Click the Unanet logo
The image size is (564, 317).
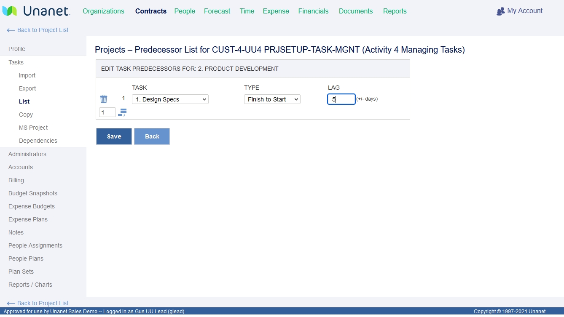pyautogui.click(x=36, y=11)
